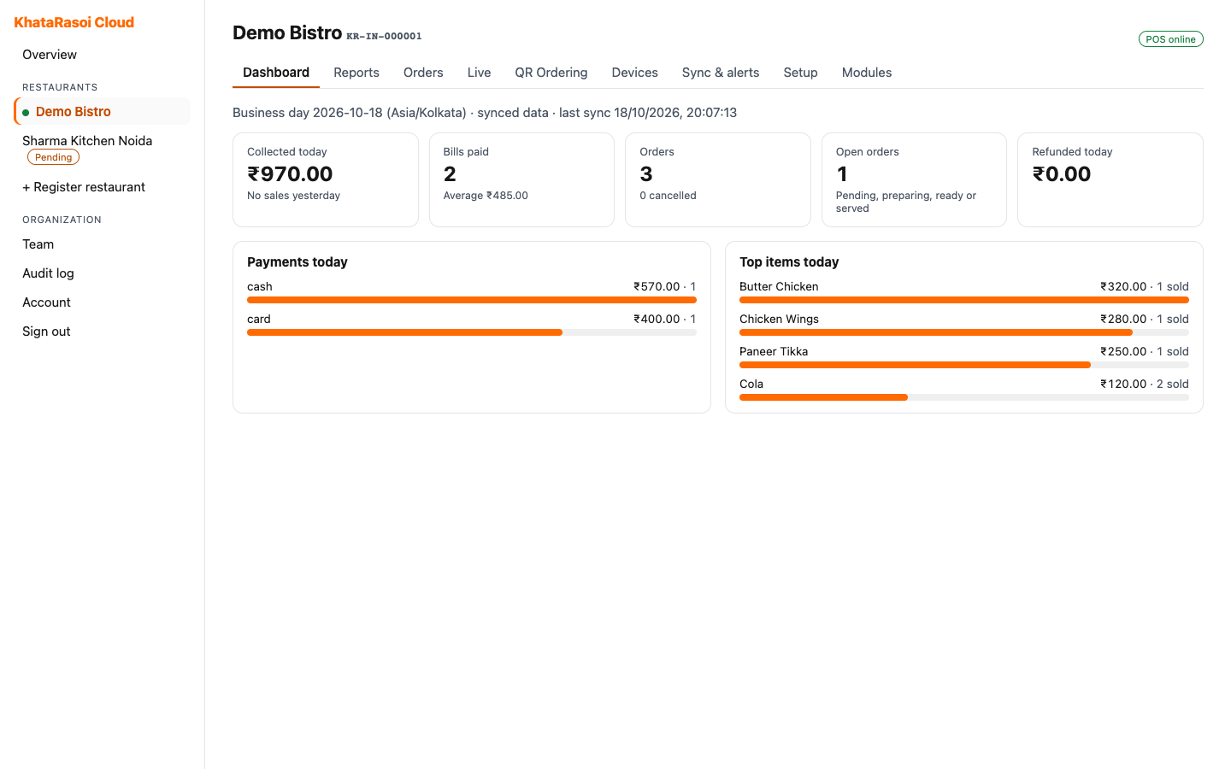1231x769 pixels.
Task: Click the POS online status badge
Action: pos(1170,39)
